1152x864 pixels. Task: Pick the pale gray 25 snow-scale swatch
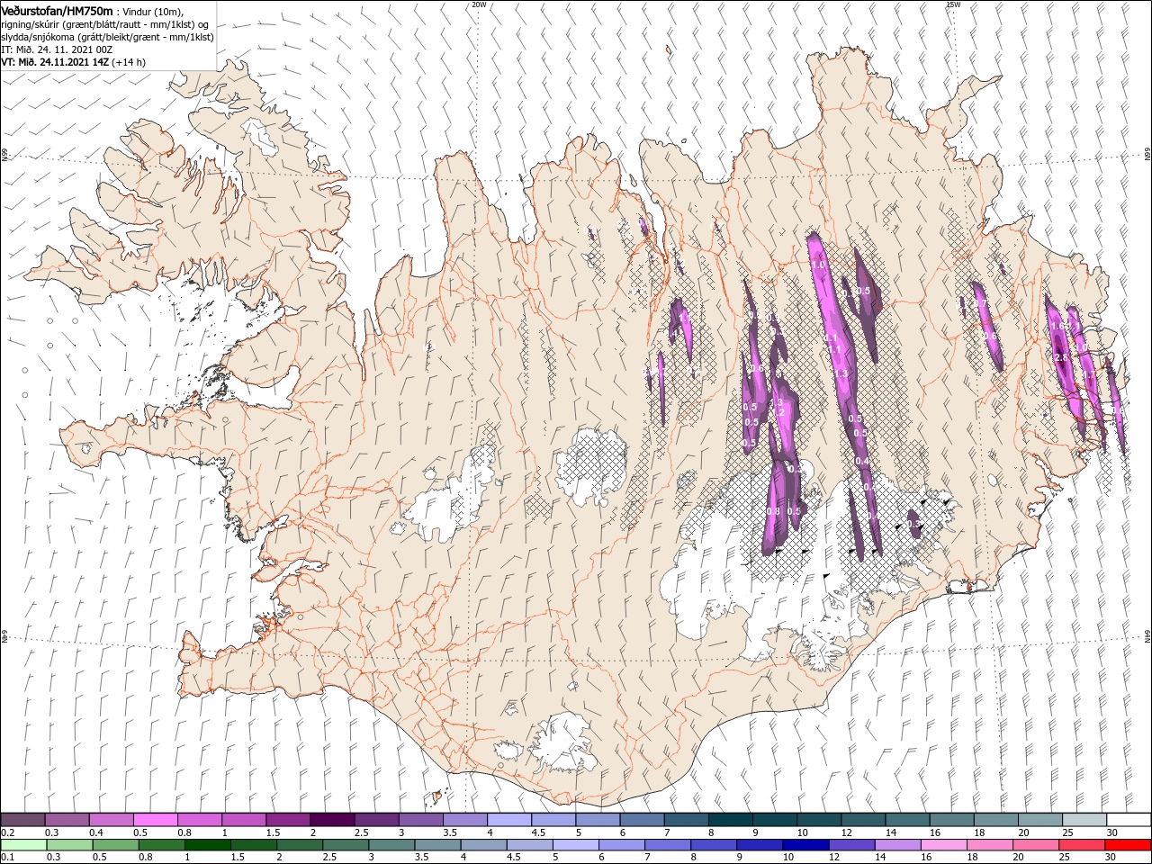click(1085, 819)
